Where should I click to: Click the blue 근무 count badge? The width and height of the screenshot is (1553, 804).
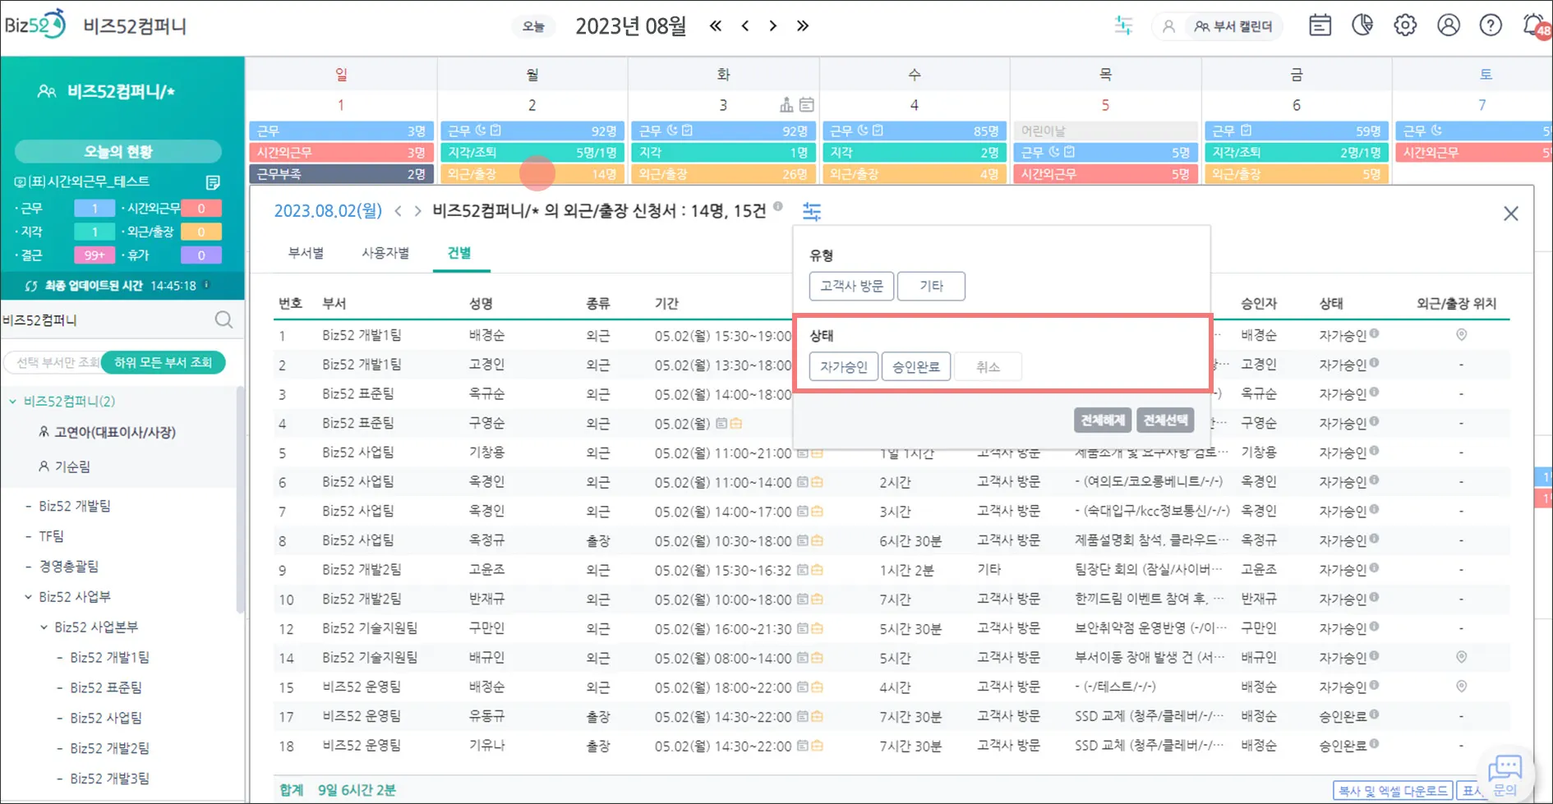94,209
